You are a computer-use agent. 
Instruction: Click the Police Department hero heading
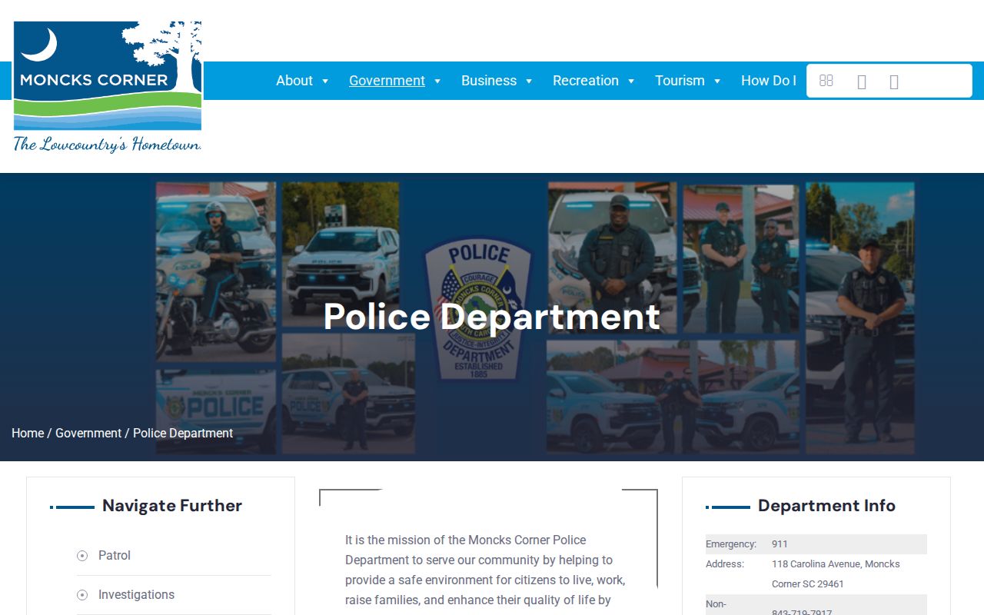[x=492, y=316]
